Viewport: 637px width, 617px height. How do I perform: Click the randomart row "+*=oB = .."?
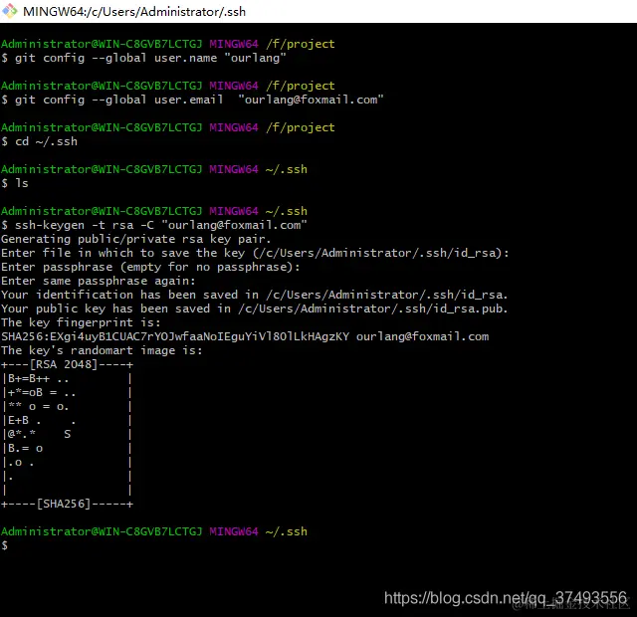pos(67,393)
